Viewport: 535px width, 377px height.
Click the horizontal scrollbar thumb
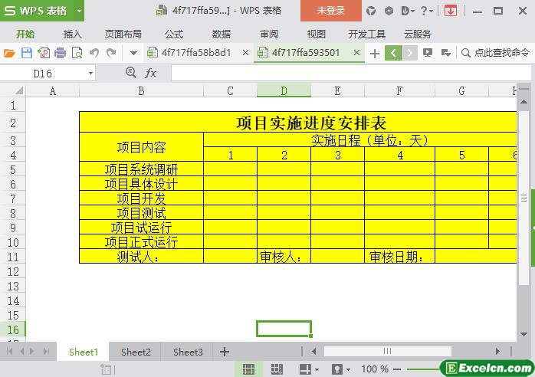point(387,351)
